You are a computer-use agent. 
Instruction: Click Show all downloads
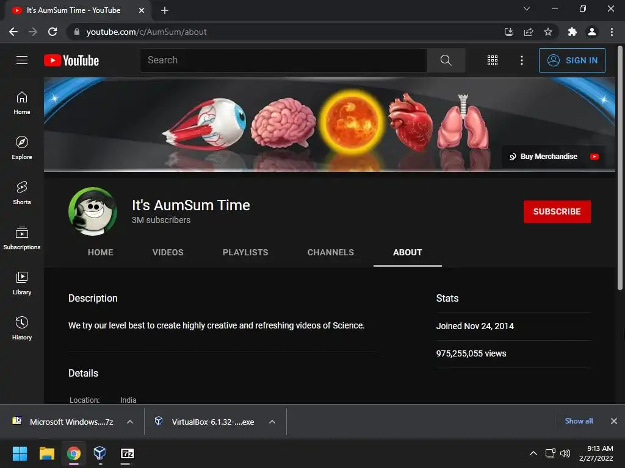(579, 421)
